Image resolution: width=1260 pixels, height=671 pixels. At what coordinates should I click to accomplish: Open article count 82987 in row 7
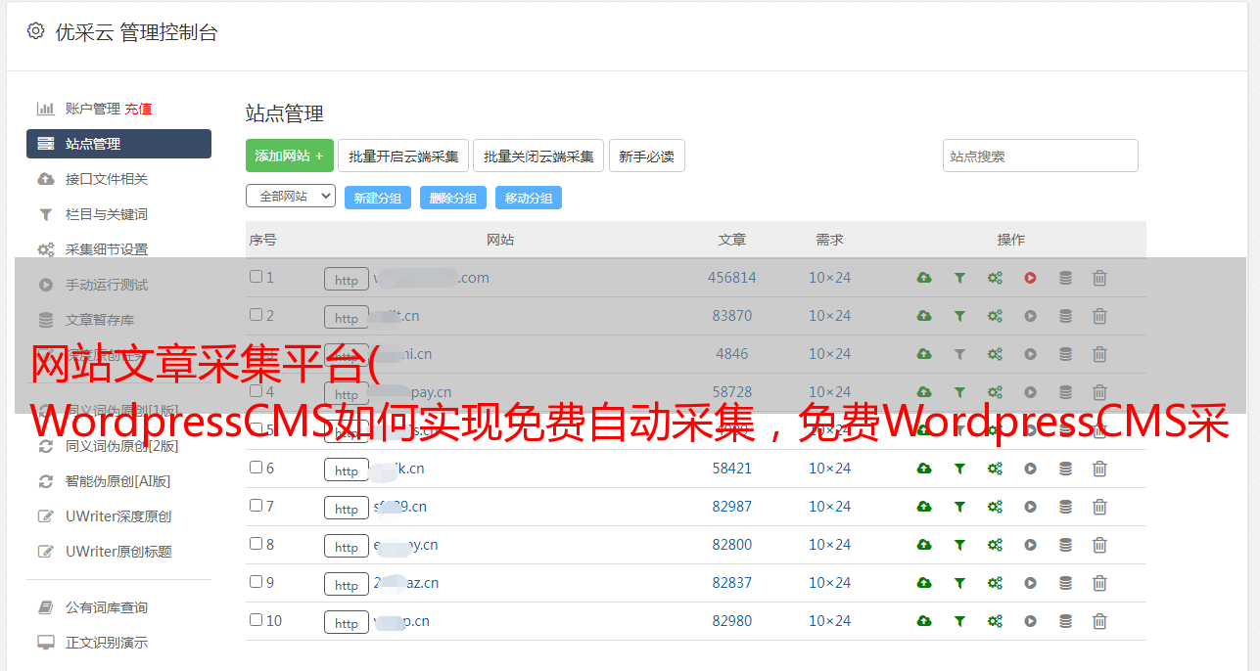point(732,507)
